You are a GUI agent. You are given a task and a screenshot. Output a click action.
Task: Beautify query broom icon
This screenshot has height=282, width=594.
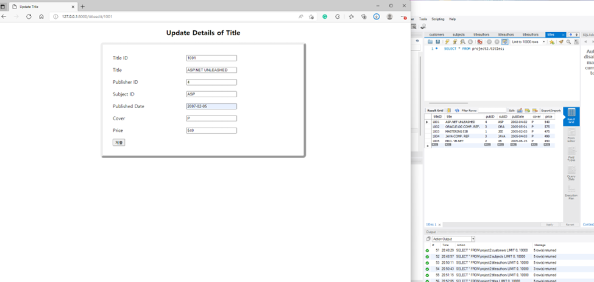[x=562, y=42]
